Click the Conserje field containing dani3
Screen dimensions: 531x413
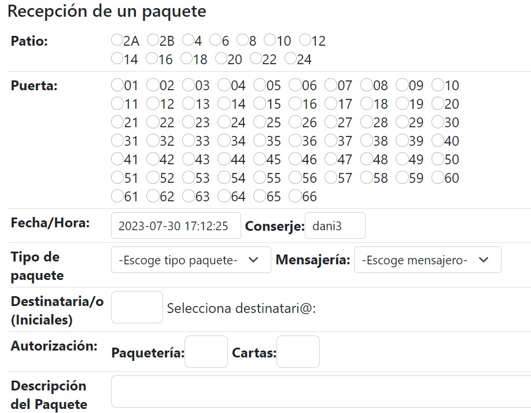[335, 226]
